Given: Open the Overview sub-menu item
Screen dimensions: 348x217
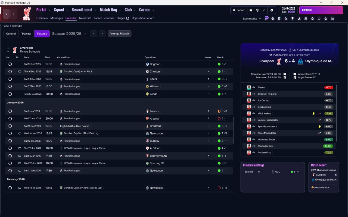Looking at the screenshot, I should coord(42,18).
